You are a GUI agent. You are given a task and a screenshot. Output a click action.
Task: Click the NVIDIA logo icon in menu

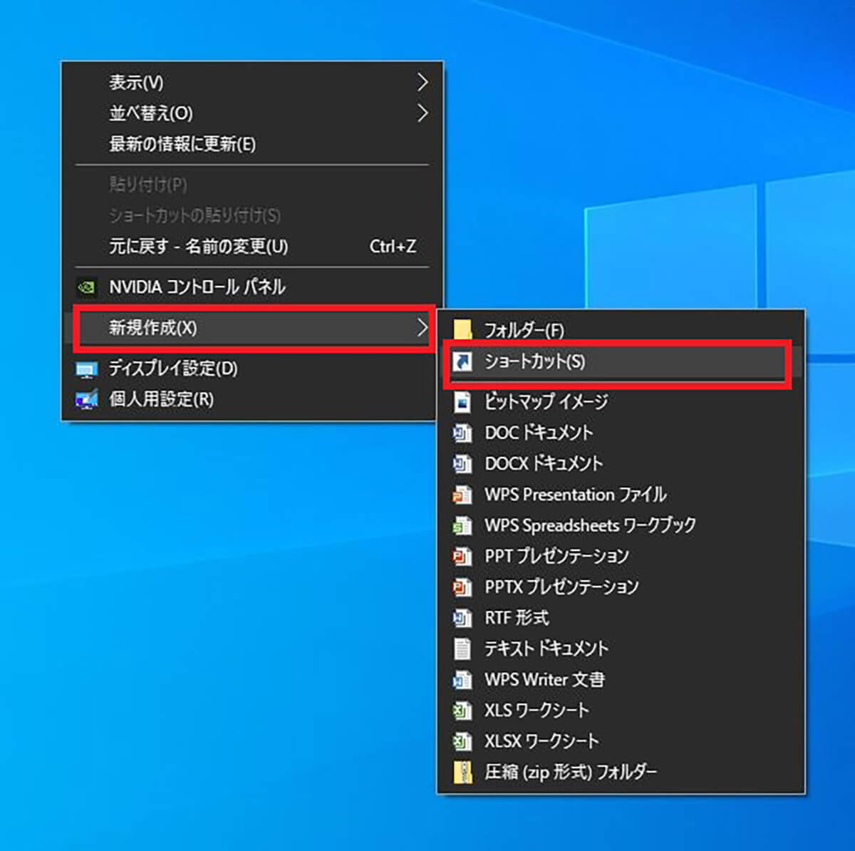(86, 287)
